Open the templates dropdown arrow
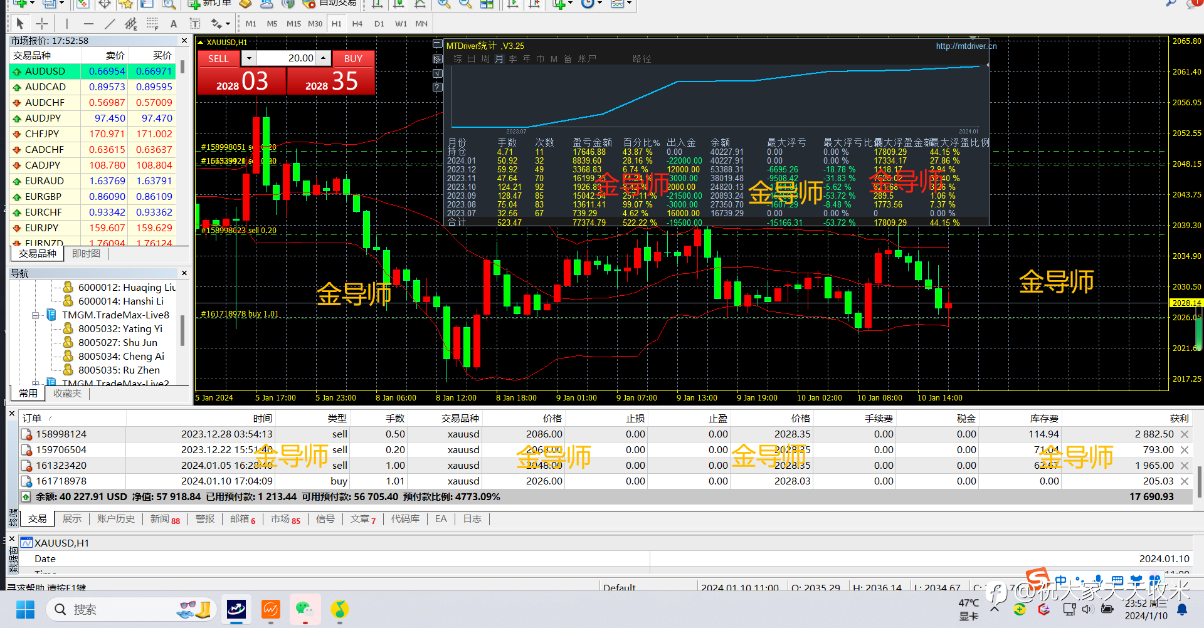 (x=629, y=4)
